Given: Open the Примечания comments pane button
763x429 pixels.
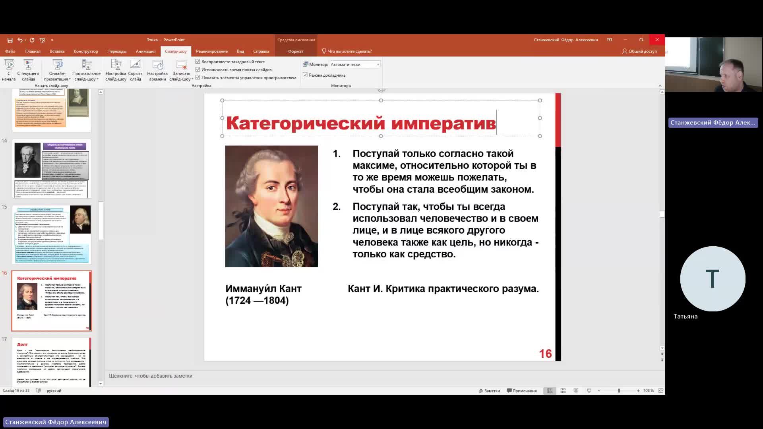Looking at the screenshot, I should tap(522, 391).
